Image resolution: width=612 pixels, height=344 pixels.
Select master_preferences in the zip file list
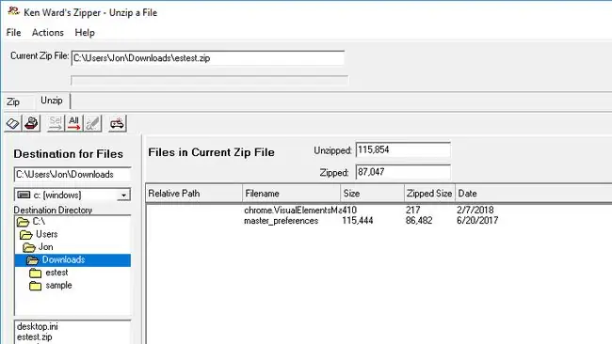281,221
